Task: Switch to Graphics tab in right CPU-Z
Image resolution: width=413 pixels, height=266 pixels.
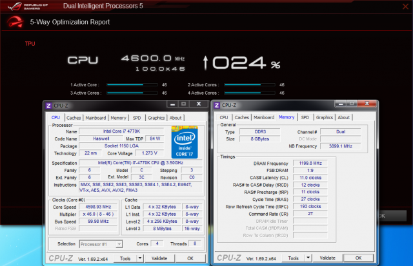Action: coord(325,117)
